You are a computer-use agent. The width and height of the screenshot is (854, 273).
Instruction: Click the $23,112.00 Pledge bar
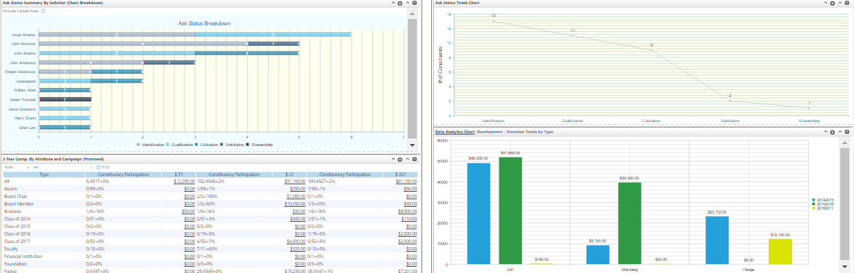(717, 240)
